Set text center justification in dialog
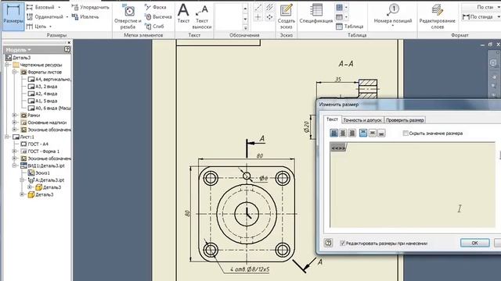Screen dimensions: 501x281 coord(343,133)
